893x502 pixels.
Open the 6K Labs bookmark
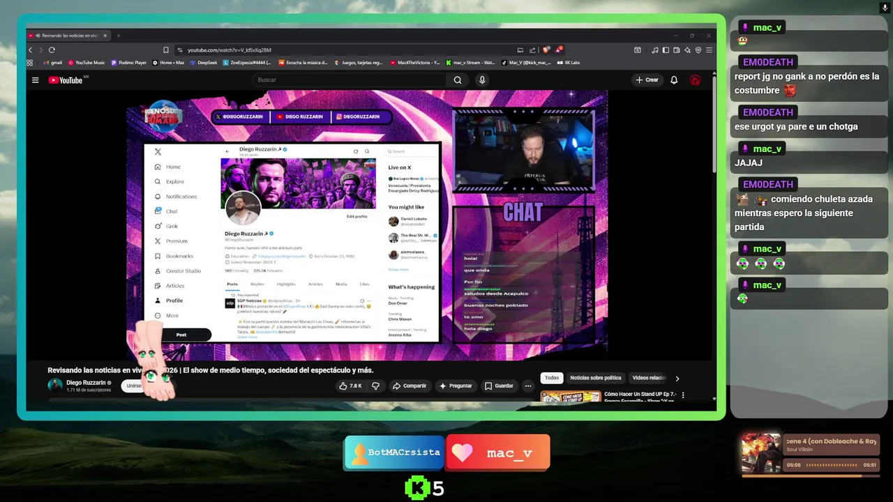click(569, 63)
